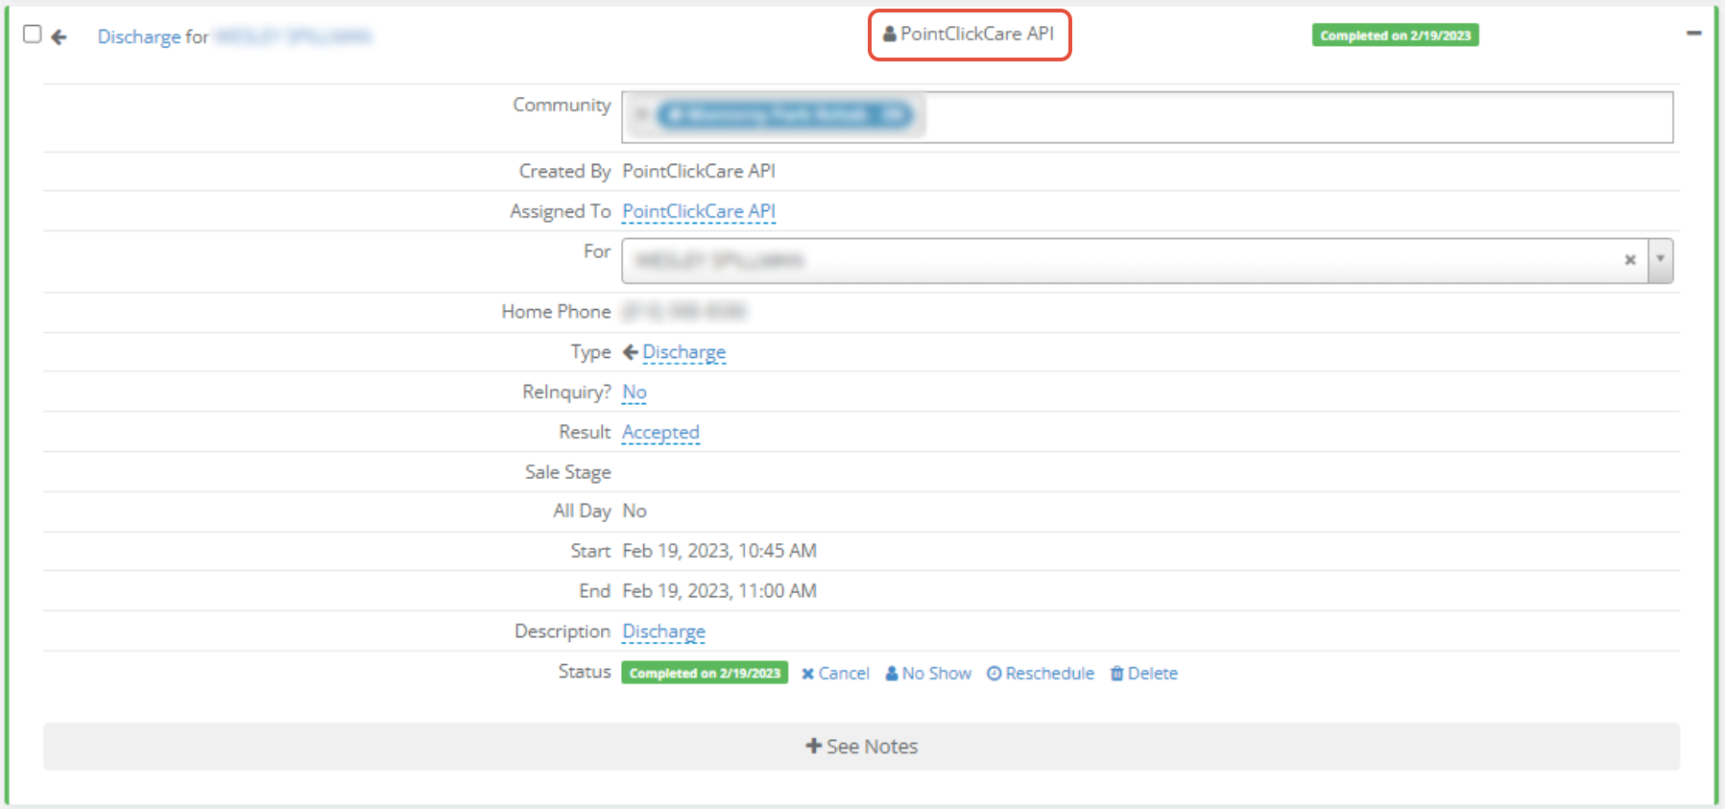Delete the discharge activity link
1725x809 pixels.
pyautogui.click(x=1153, y=674)
